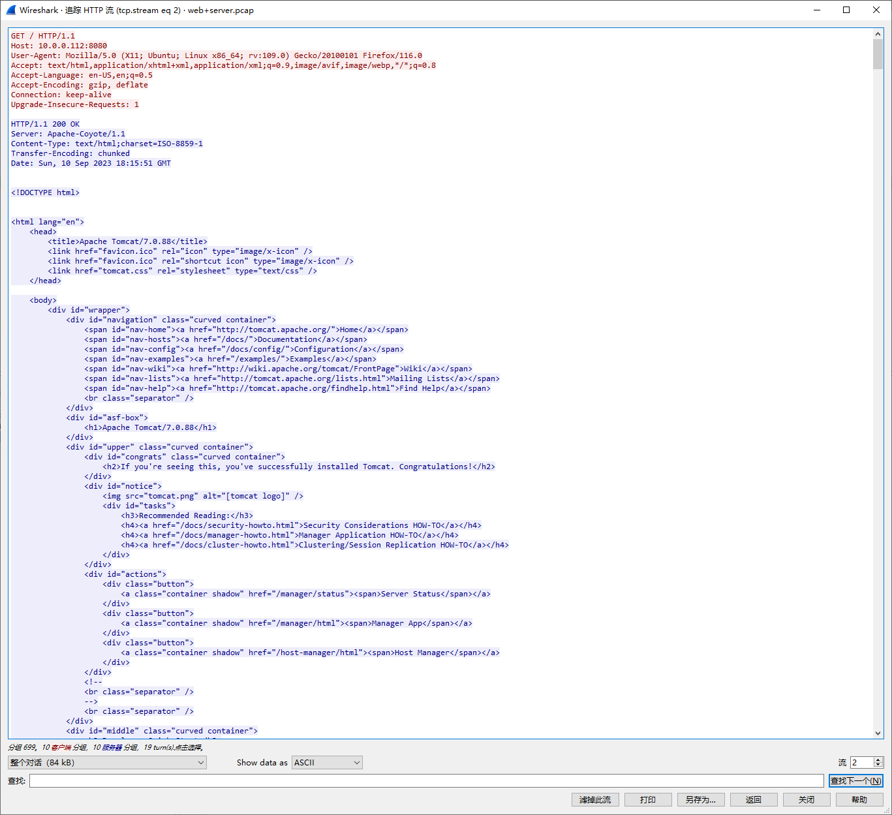Click the h2 Congratulations message line

pos(299,467)
